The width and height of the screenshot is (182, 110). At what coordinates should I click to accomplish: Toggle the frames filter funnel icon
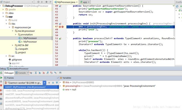tap(57, 83)
